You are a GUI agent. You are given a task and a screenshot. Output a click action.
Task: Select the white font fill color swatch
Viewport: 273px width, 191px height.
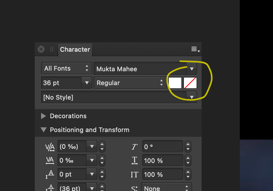pyautogui.click(x=175, y=83)
